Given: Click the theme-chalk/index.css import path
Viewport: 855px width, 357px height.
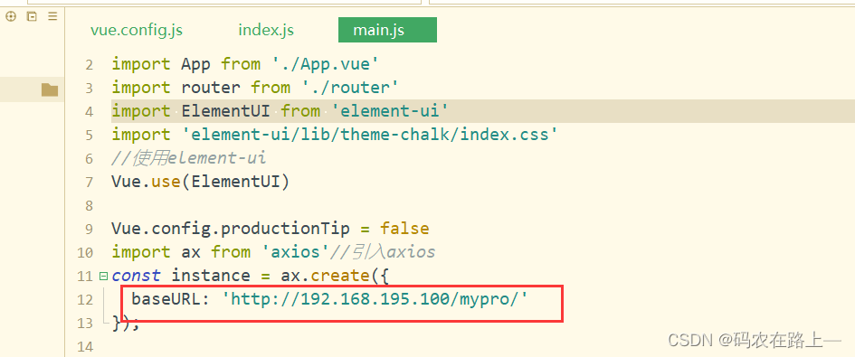Looking at the screenshot, I should [370, 135].
